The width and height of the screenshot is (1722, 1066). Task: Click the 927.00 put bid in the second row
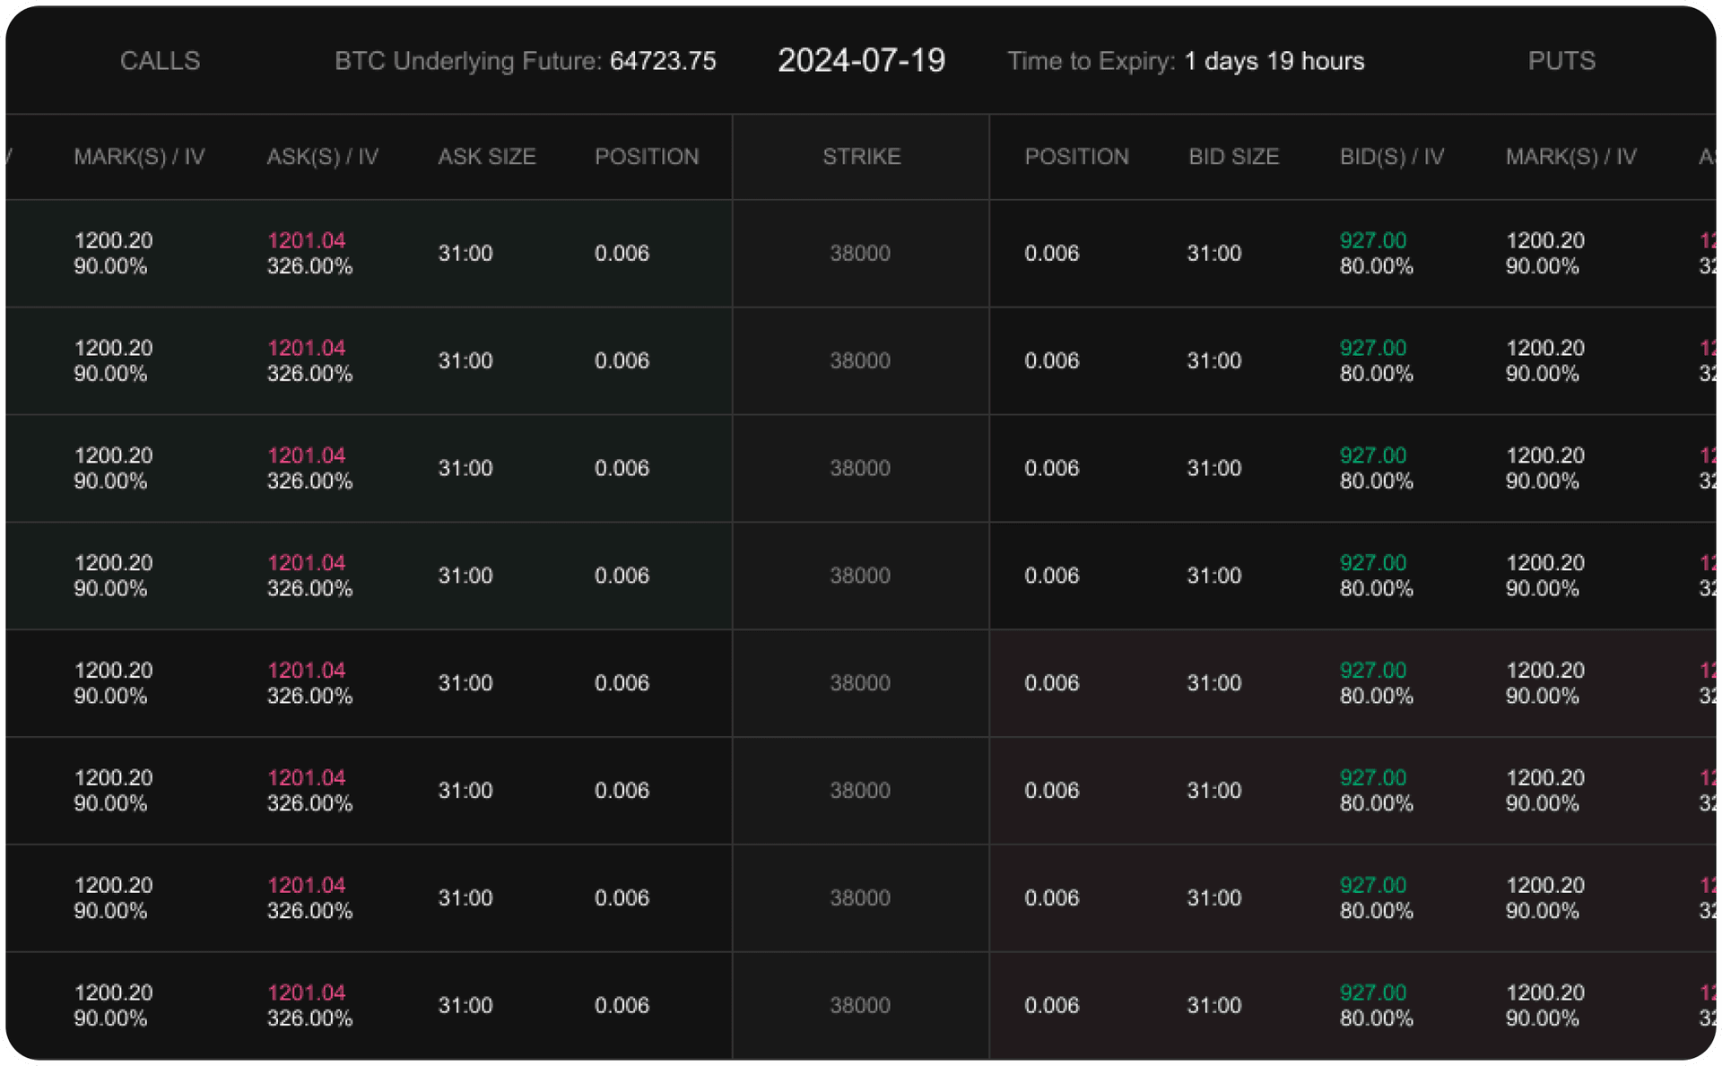[x=1372, y=348]
